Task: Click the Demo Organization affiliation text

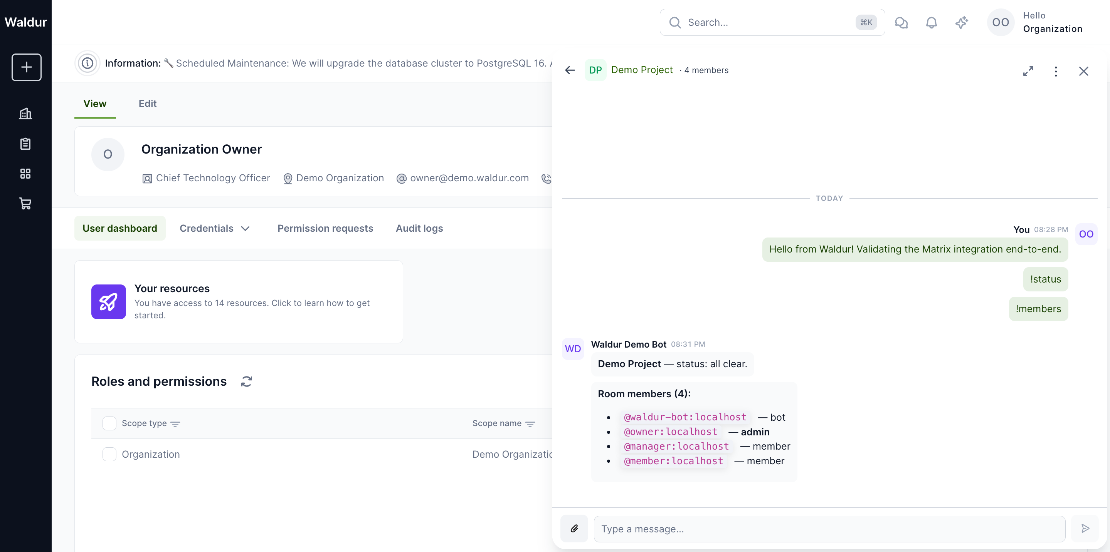Action: [x=340, y=178]
